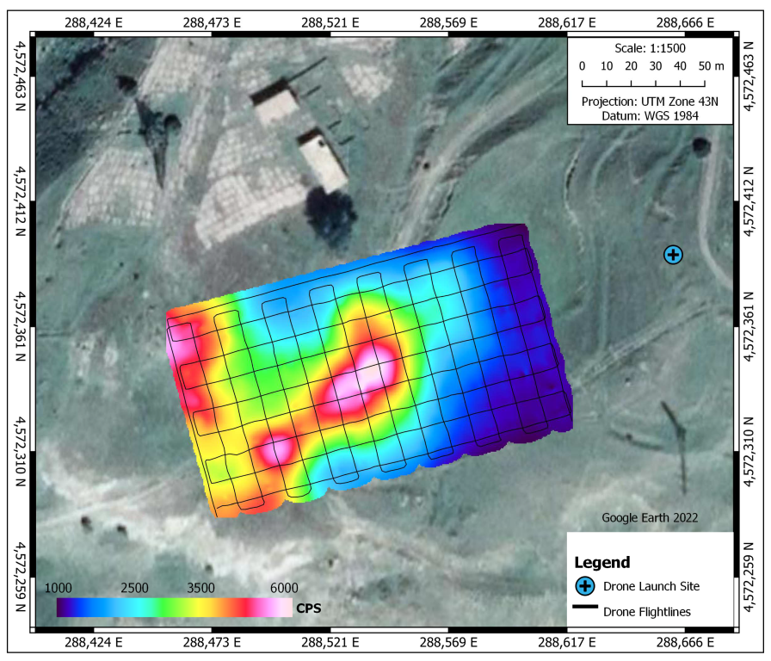The width and height of the screenshot is (771, 661).
Task: Click the Google Earth 2022 attribution text
Action: (x=651, y=519)
